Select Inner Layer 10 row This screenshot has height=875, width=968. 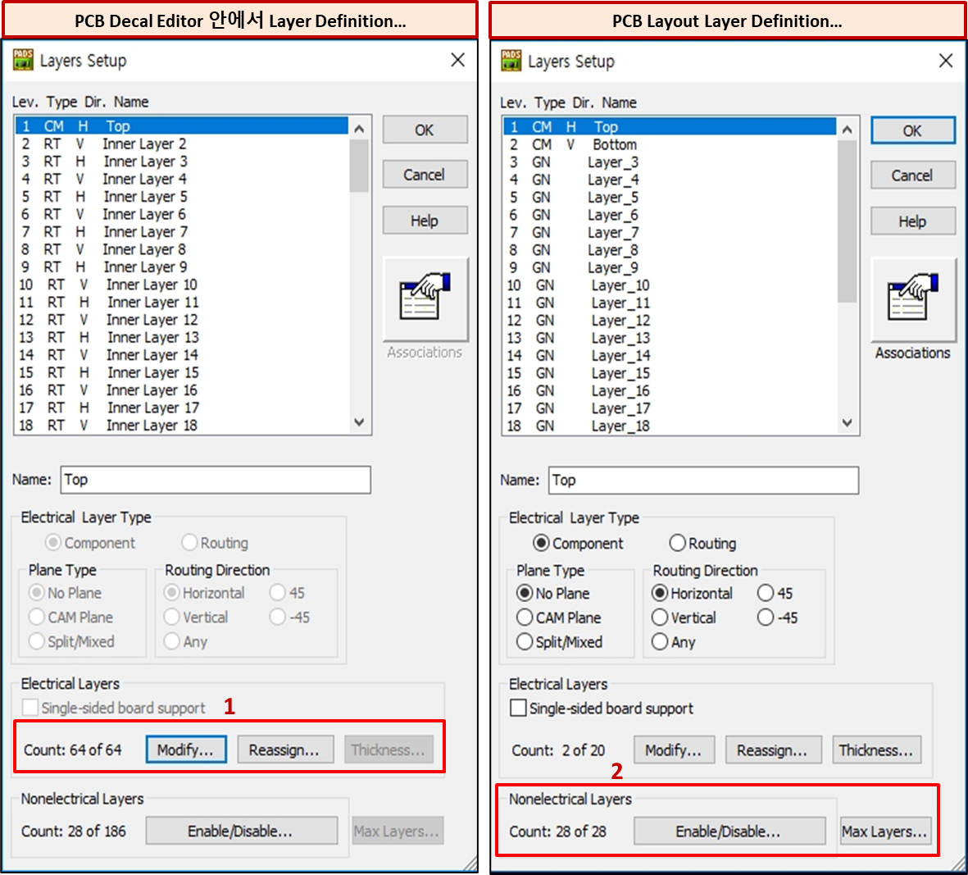click(181, 284)
